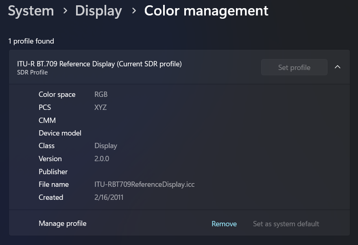This screenshot has height=245, width=358.
Task: Click the Created date 2/16/2011
Action: 109,197
